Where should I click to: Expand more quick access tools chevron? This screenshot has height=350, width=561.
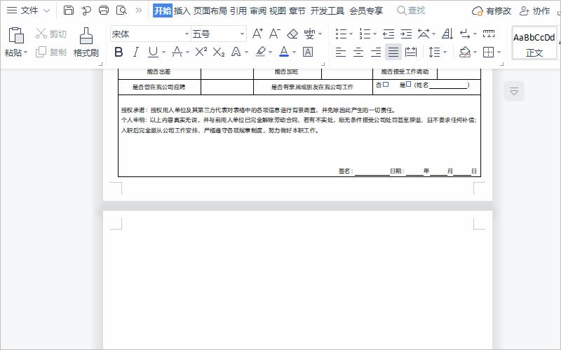click(138, 10)
